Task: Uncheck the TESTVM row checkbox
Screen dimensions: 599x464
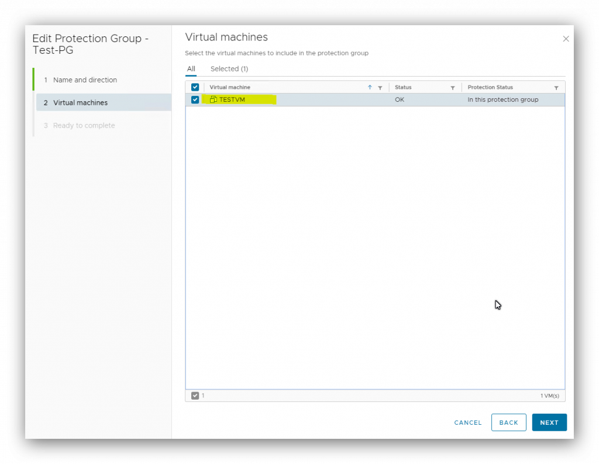Action: (195, 99)
